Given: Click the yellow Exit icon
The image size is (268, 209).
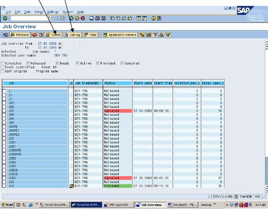Looking at the screenshot, I should point(77,18).
